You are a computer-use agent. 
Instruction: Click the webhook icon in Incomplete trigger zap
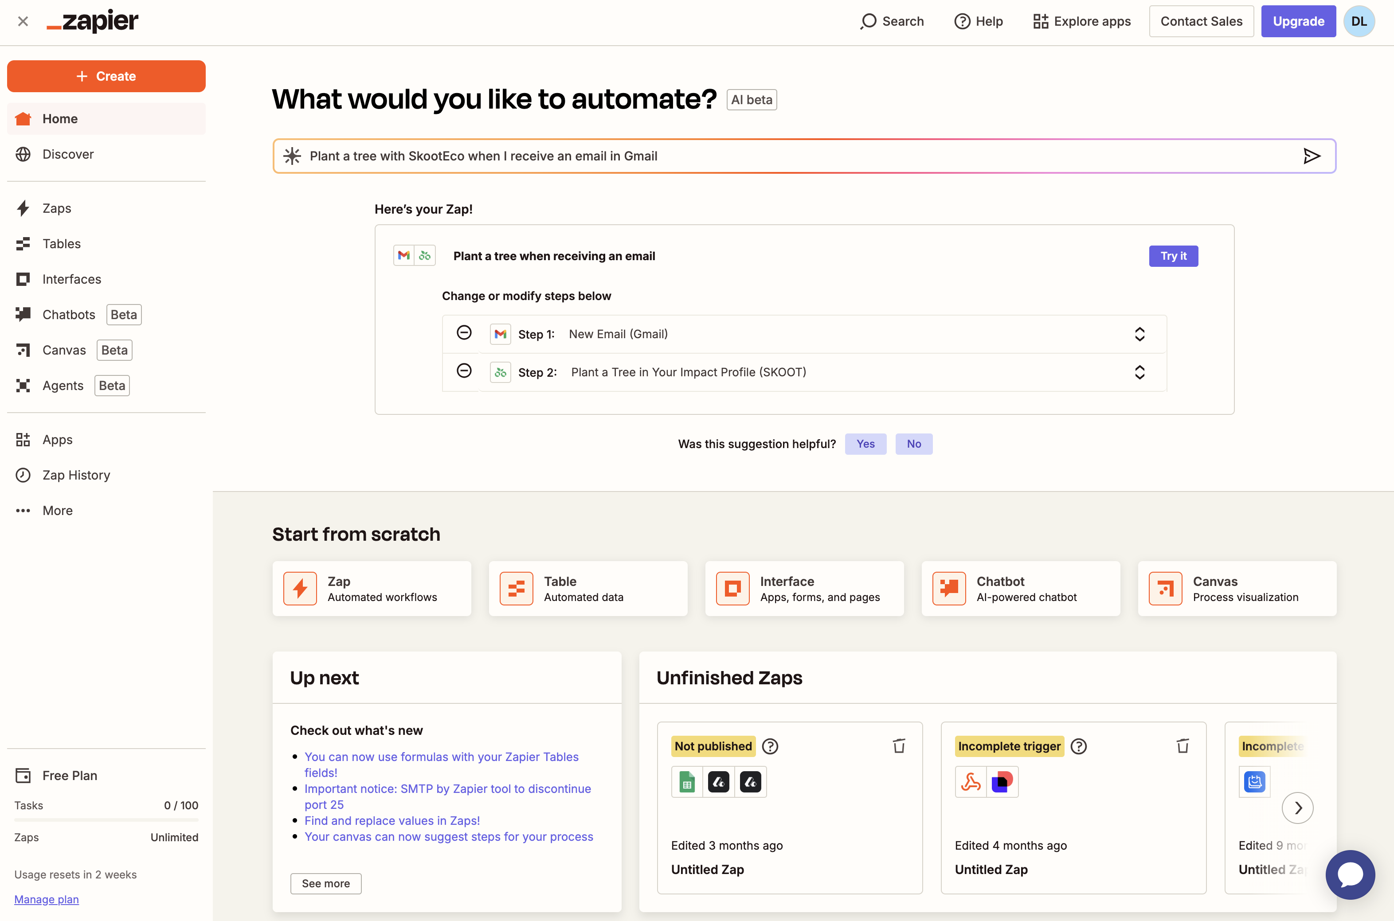[971, 782]
